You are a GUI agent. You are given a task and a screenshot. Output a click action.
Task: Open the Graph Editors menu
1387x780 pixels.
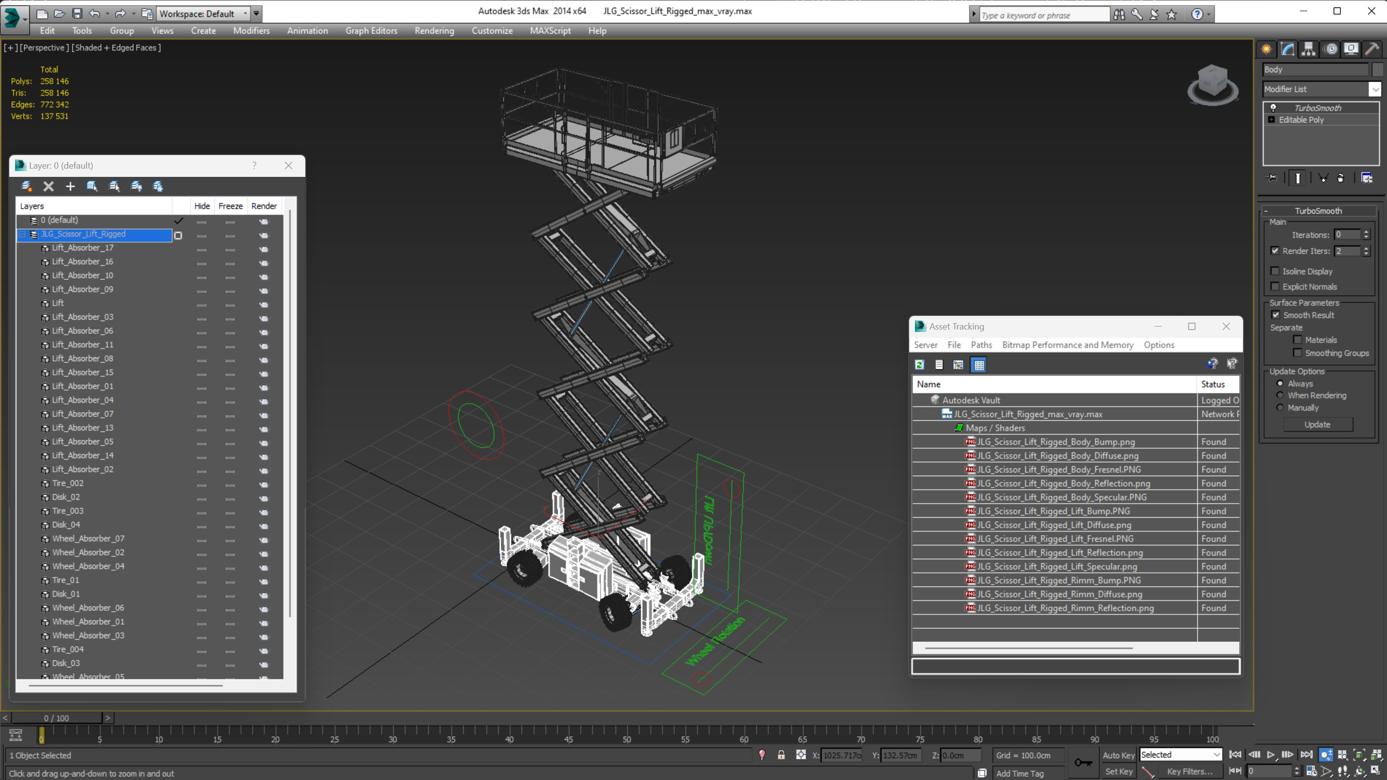click(371, 31)
